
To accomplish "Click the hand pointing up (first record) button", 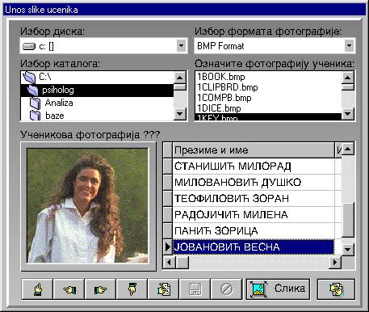I will pos(37,289).
